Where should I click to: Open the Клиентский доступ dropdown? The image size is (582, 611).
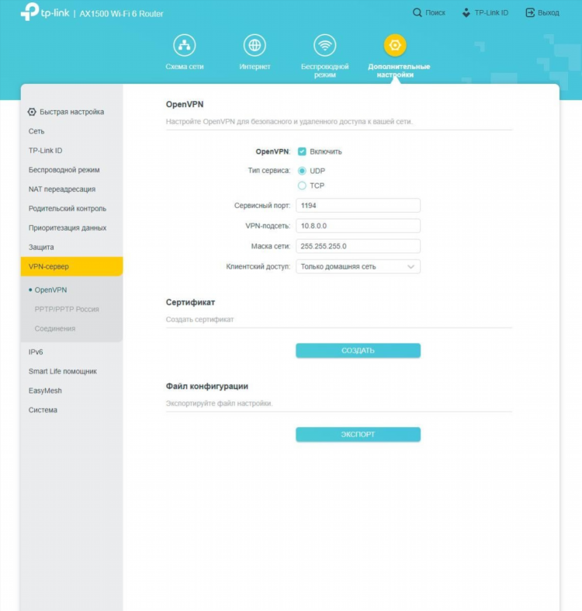click(358, 266)
